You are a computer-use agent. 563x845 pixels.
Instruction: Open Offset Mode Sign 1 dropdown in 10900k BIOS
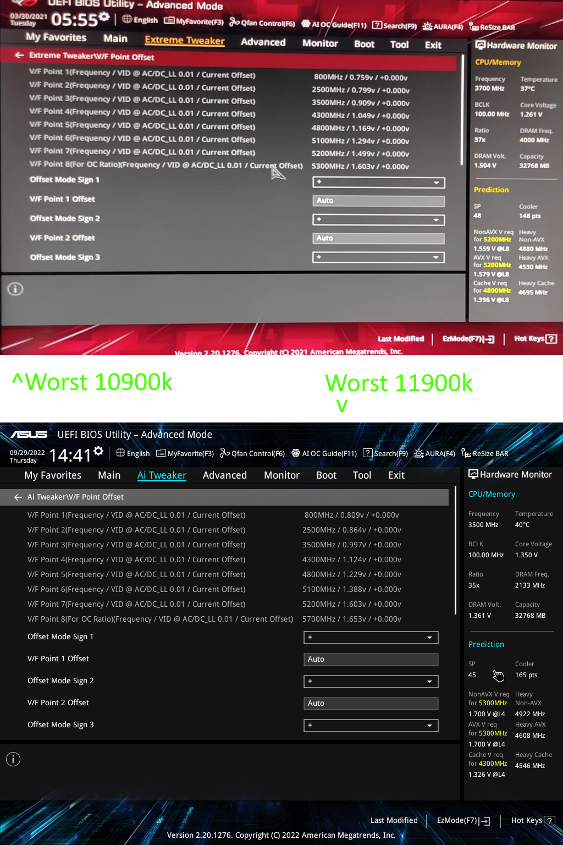[x=379, y=182]
